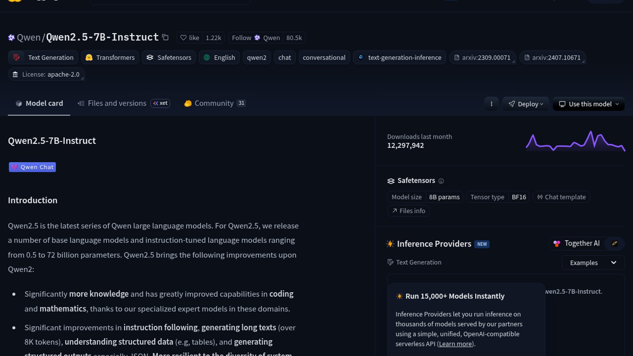Click the English language tag

point(219,57)
